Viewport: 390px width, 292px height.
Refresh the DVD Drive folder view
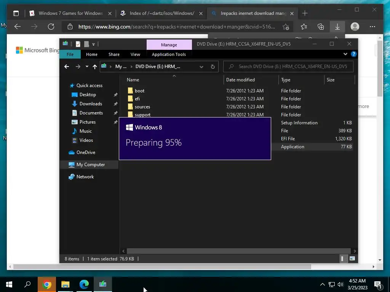coord(213,67)
